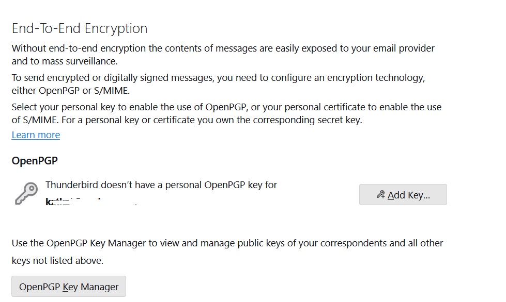The image size is (506, 302).
Task: Click the bold OpenPGP section heading
Action: (35, 160)
